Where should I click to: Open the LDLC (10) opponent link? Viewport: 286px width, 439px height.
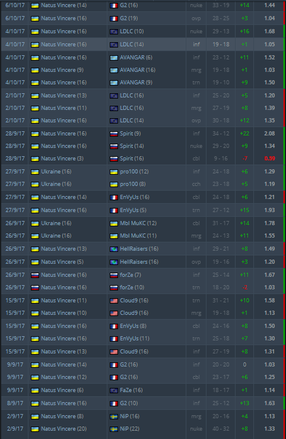[132, 31]
